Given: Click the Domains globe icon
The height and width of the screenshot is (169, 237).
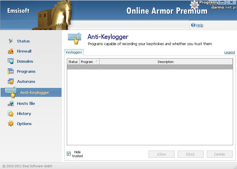Looking at the screenshot, I should click(11, 61).
